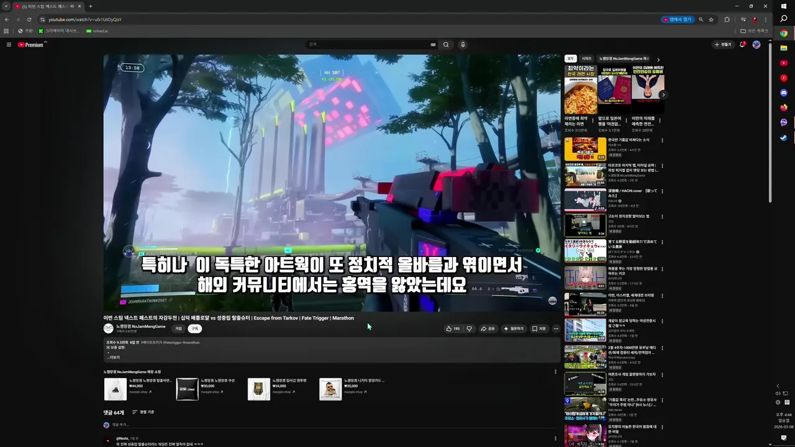Viewport: 795px width, 447px height.
Task: Click the browser back arrow
Action: [7, 19]
